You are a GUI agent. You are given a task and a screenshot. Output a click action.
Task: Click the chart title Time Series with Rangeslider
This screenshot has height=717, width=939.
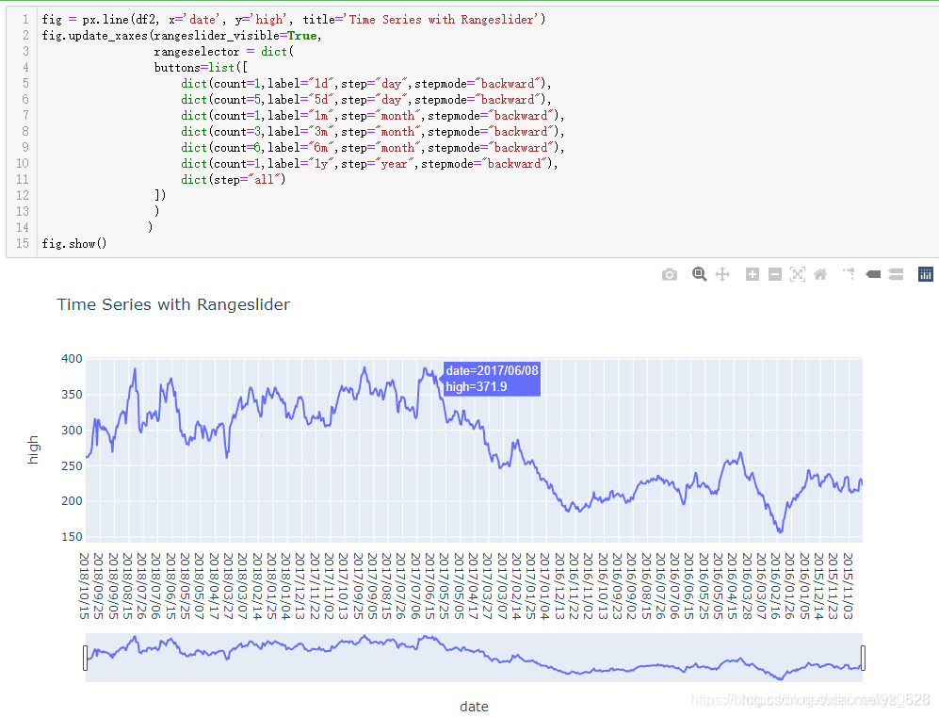point(173,304)
